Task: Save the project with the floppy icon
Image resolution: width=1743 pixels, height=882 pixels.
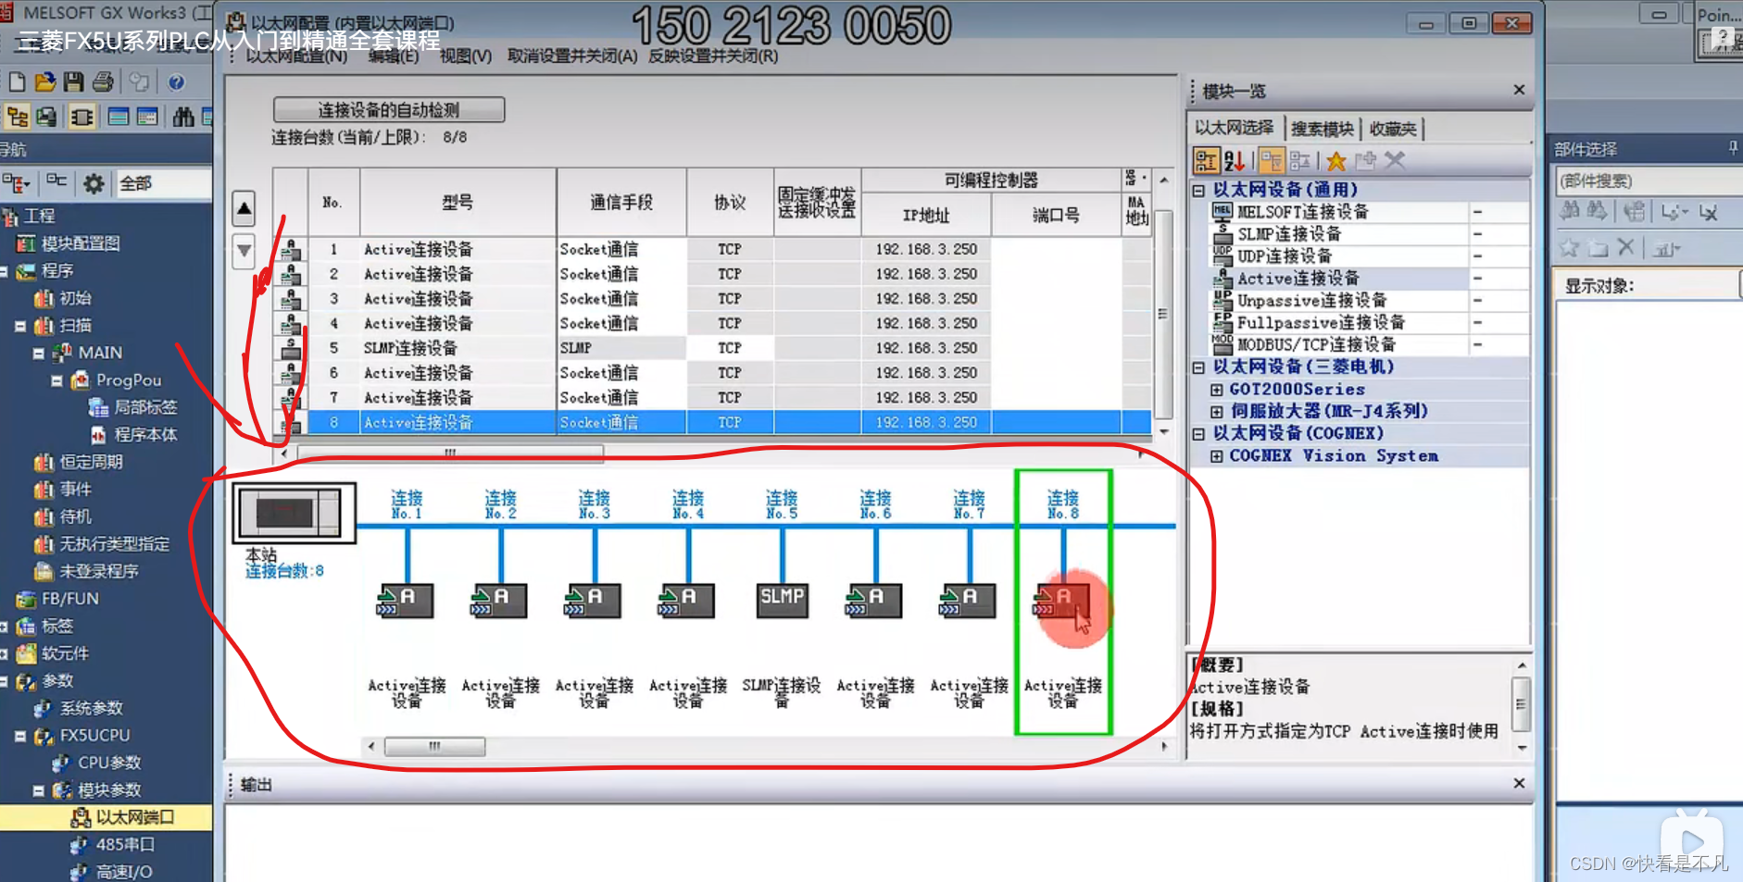Action: pos(74,82)
